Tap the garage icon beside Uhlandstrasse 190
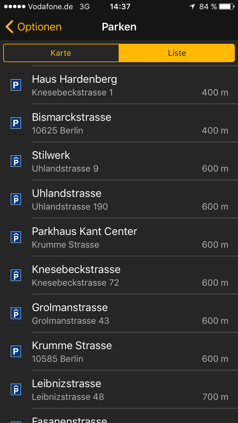Screen dimensions: 238x423 (x=16, y=199)
